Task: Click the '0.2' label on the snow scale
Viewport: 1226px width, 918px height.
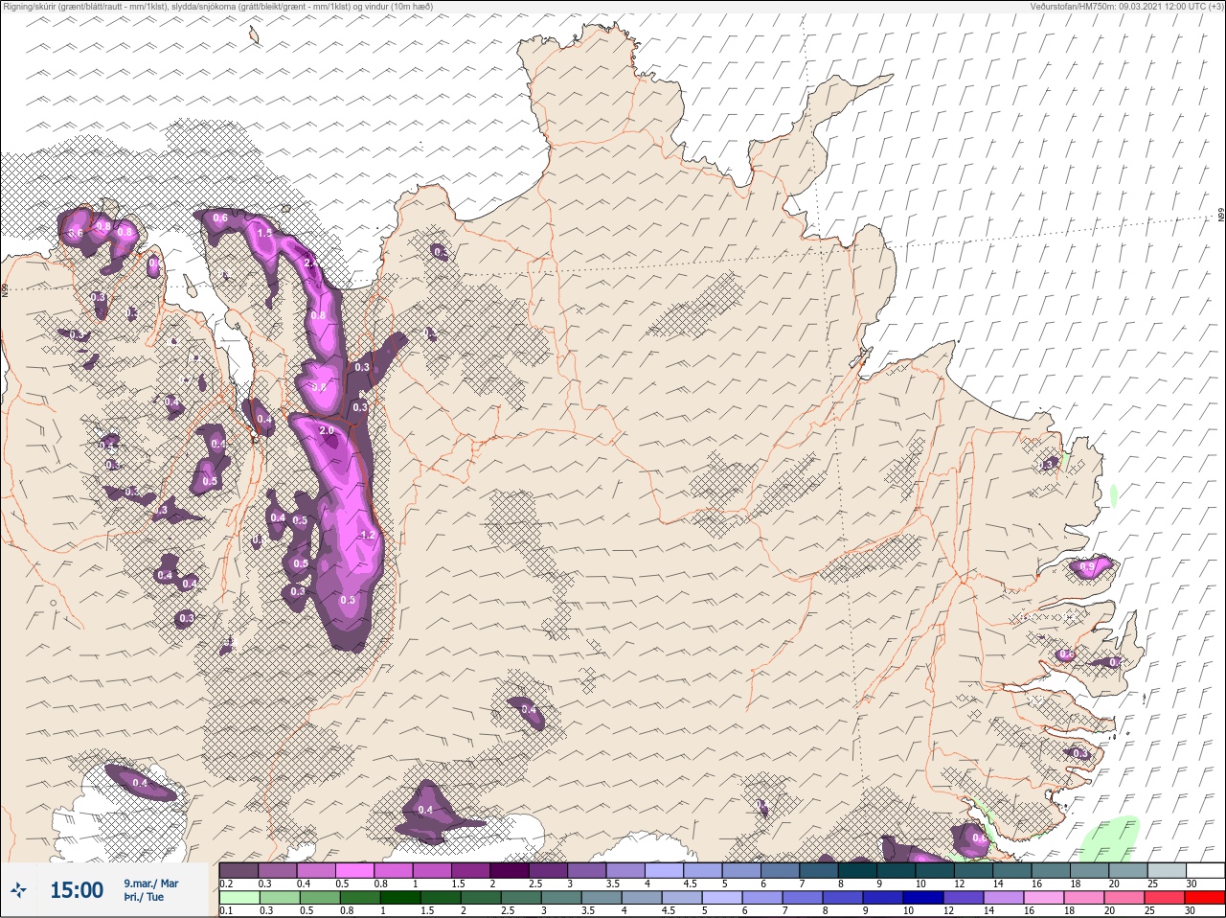Action: tap(226, 884)
